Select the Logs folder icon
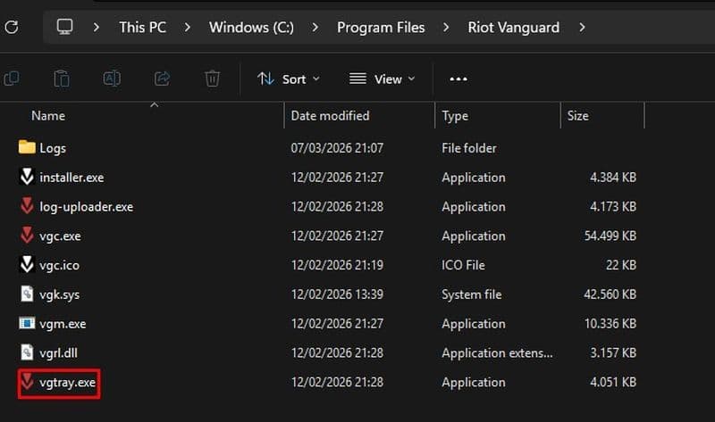715x422 pixels. (x=27, y=147)
